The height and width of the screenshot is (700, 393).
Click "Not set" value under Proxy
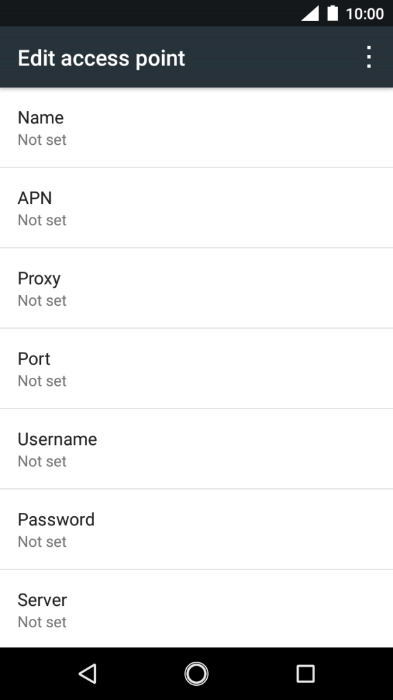[42, 301]
